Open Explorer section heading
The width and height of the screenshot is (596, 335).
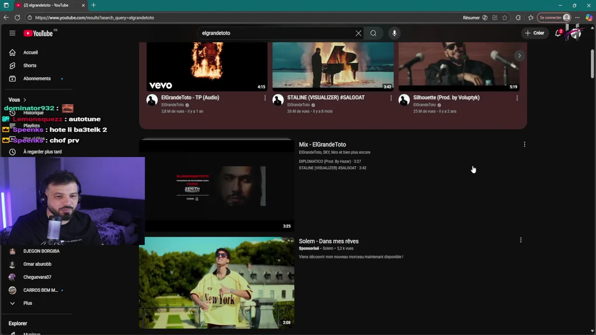tap(18, 323)
